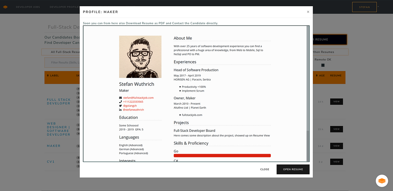
Task: Click the chat widget bubble at bottom right
Action: click(x=382, y=181)
